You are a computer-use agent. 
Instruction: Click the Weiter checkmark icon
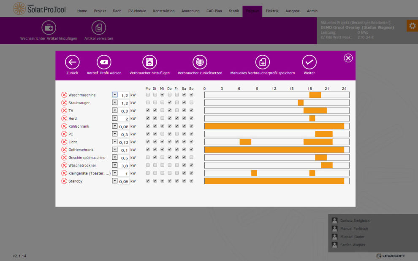309,62
